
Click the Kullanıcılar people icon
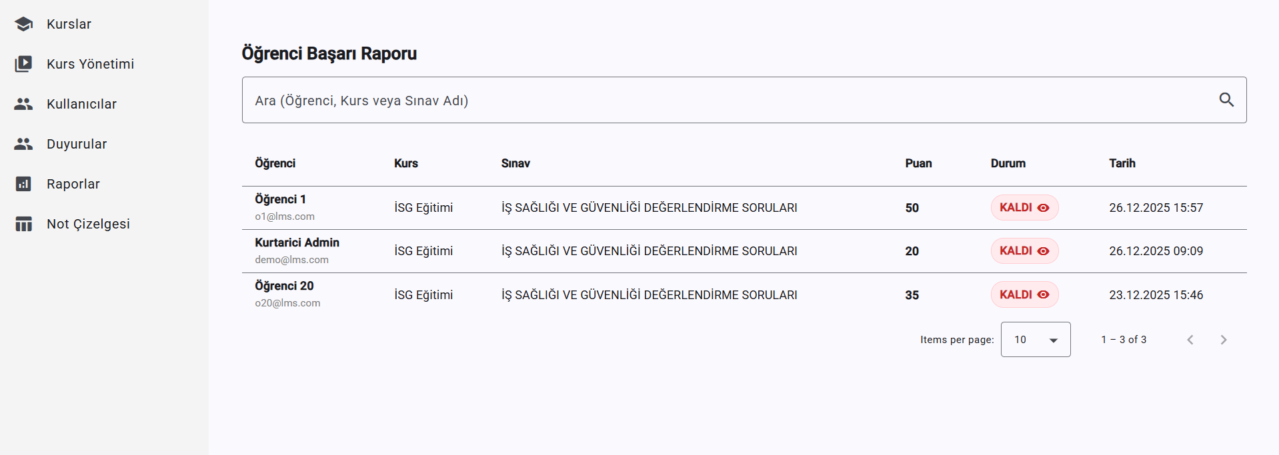23,104
